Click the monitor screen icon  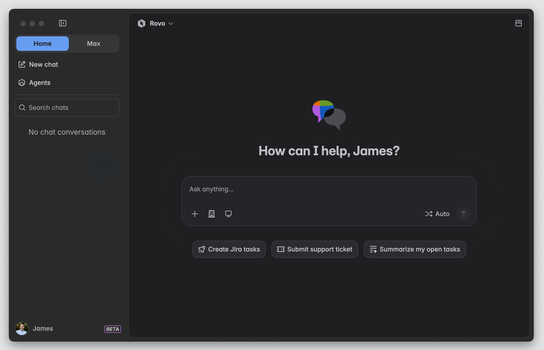pyautogui.click(x=228, y=214)
